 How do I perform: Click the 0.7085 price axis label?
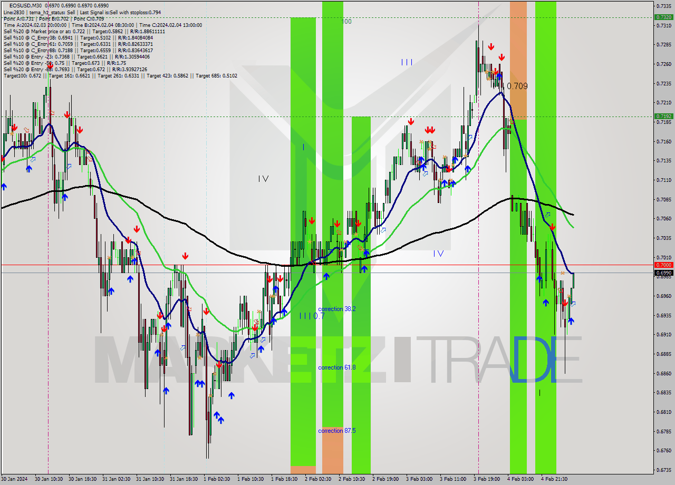[663, 199]
